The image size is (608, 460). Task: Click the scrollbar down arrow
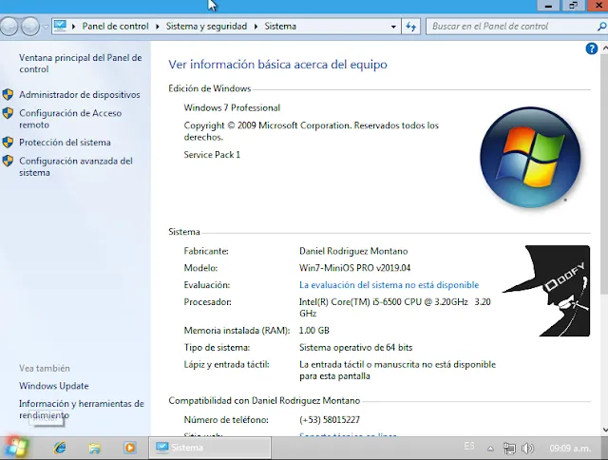pyautogui.click(x=605, y=430)
